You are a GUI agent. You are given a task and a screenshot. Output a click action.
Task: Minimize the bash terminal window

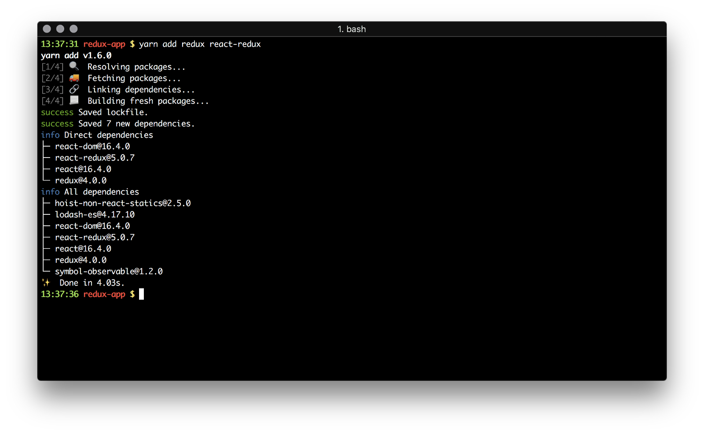(x=60, y=29)
